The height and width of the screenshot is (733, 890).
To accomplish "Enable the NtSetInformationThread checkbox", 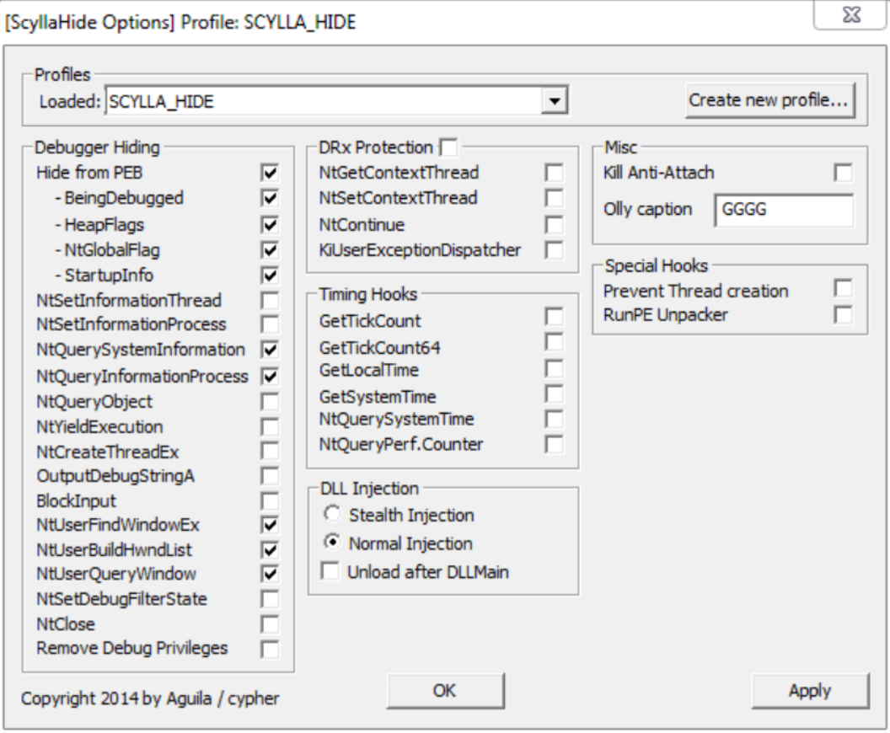I will 270,300.
